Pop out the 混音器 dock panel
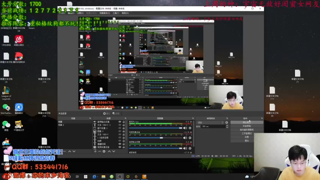The width and height of the screenshot is (320, 180). [193, 118]
